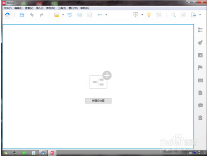Click the XMind icon in the taskbar
The height and width of the screenshot is (156, 207).
pos(52,153)
